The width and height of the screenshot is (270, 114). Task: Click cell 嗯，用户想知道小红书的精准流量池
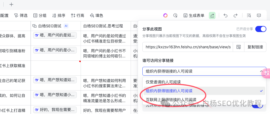click(x=106, y=98)
